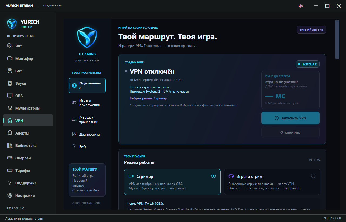
Task: Select the Звуки speaker icon
Action: point(10,83)
